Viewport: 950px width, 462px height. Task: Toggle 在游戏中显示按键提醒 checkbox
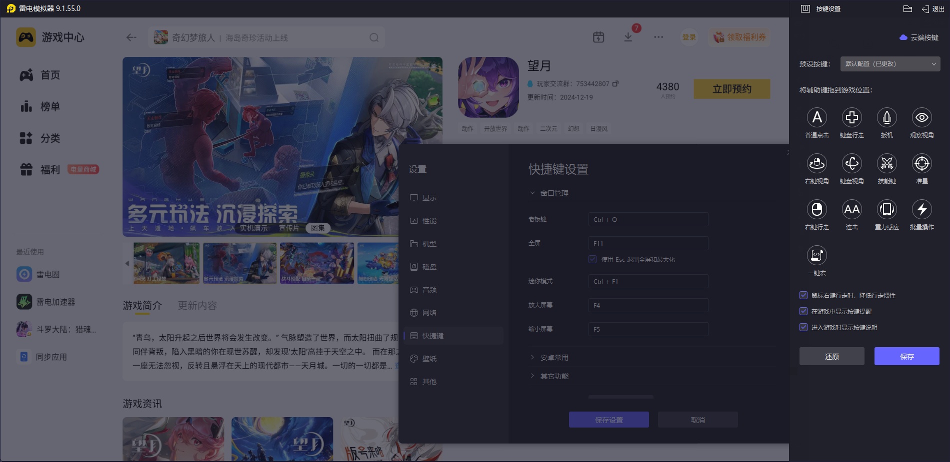(803, 311)
